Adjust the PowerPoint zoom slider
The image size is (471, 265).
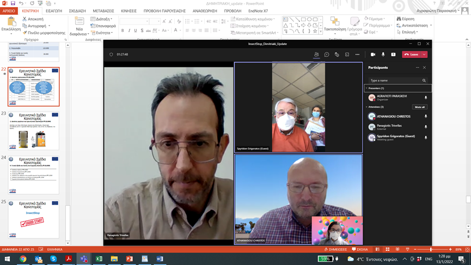pos(432,250)
